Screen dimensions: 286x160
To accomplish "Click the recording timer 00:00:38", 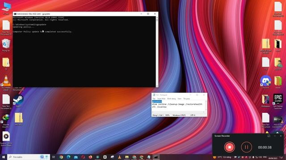I will pos(265,148).
